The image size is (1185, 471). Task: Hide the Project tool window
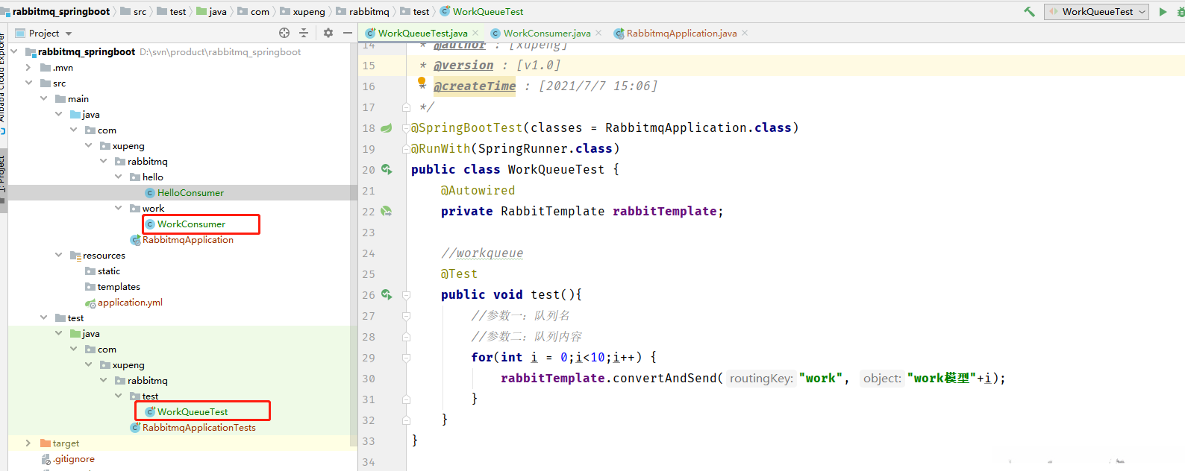(348, 33)
